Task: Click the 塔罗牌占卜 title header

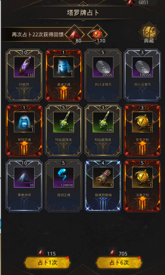Action: (x=83, y=13)
